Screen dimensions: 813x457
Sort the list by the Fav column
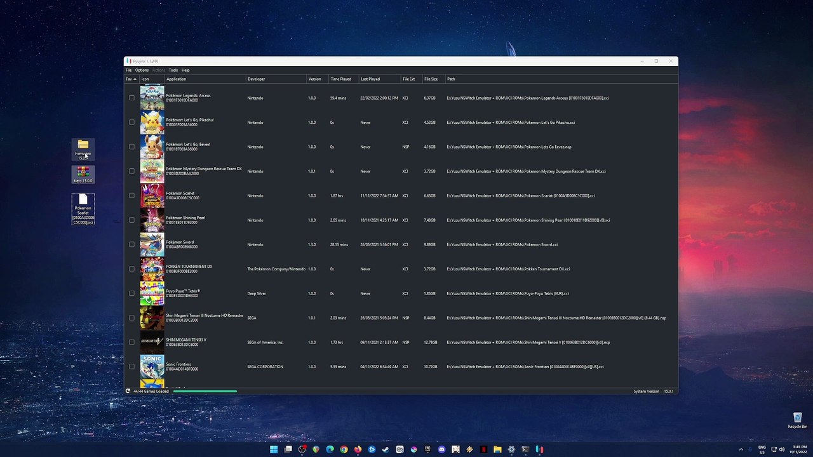tap(131, 79)
